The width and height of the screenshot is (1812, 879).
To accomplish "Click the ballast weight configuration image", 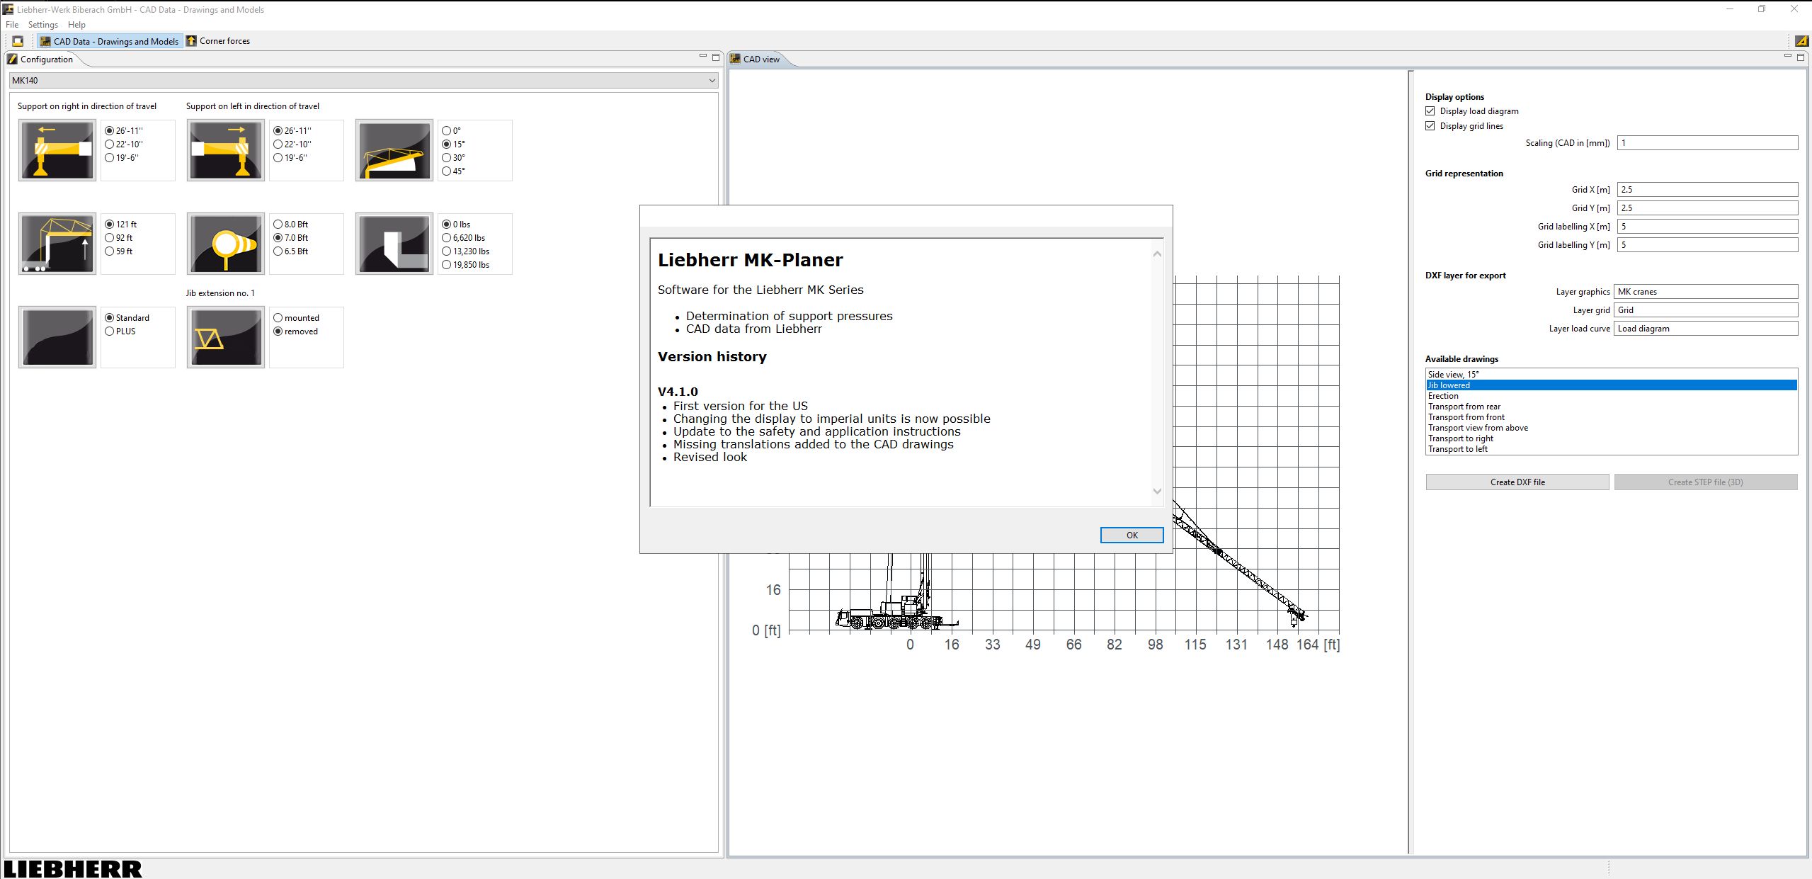I will coord(394,243).
